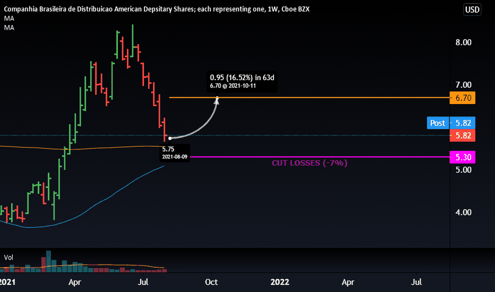Click the 8.00 price scale label
This screenshot has width=495, height=292.
click(463, 42)
